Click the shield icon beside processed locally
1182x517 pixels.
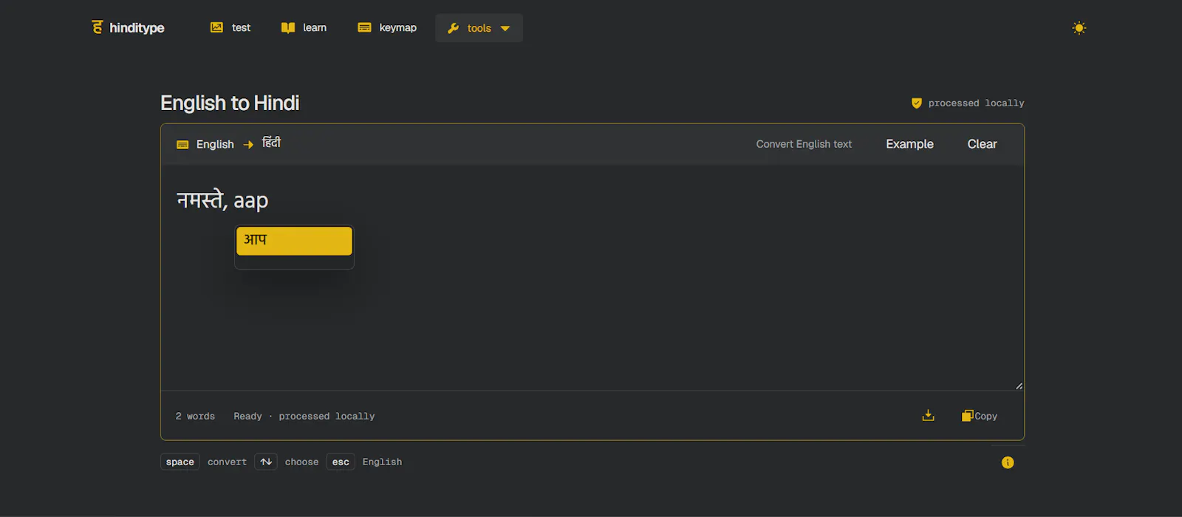[916, 103]
